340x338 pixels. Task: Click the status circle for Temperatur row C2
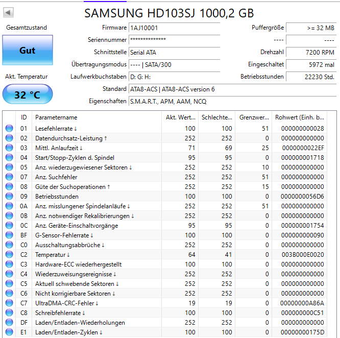[x=9, y=255]
